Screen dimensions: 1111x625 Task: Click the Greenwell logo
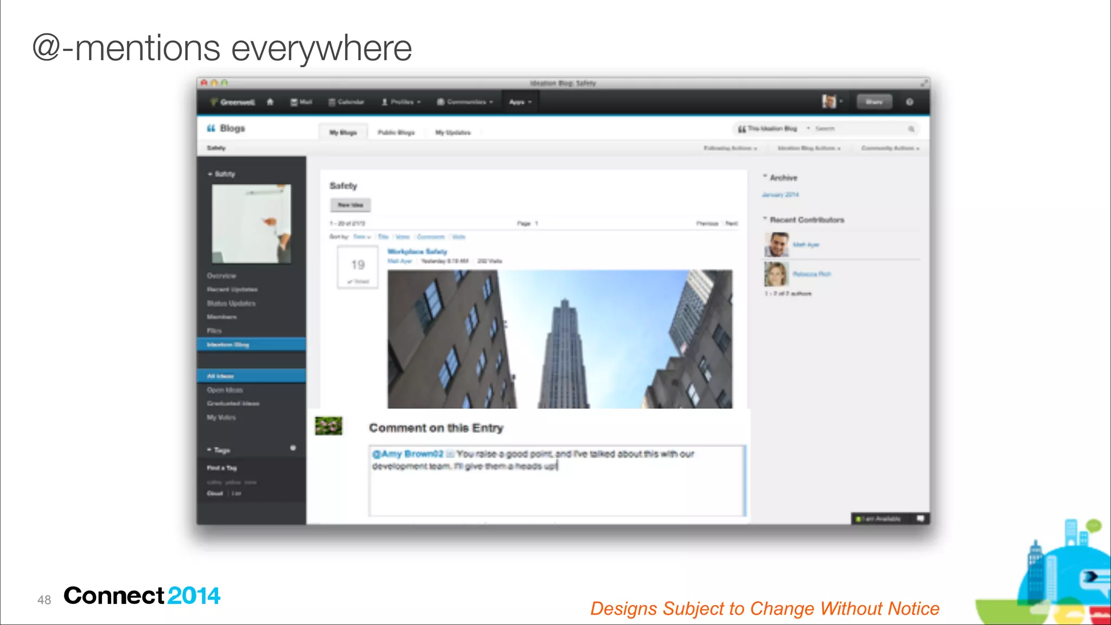pos(232,102)
